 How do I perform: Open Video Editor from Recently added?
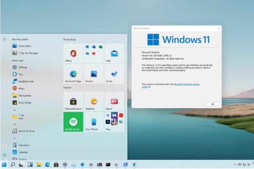pos(25,46)
